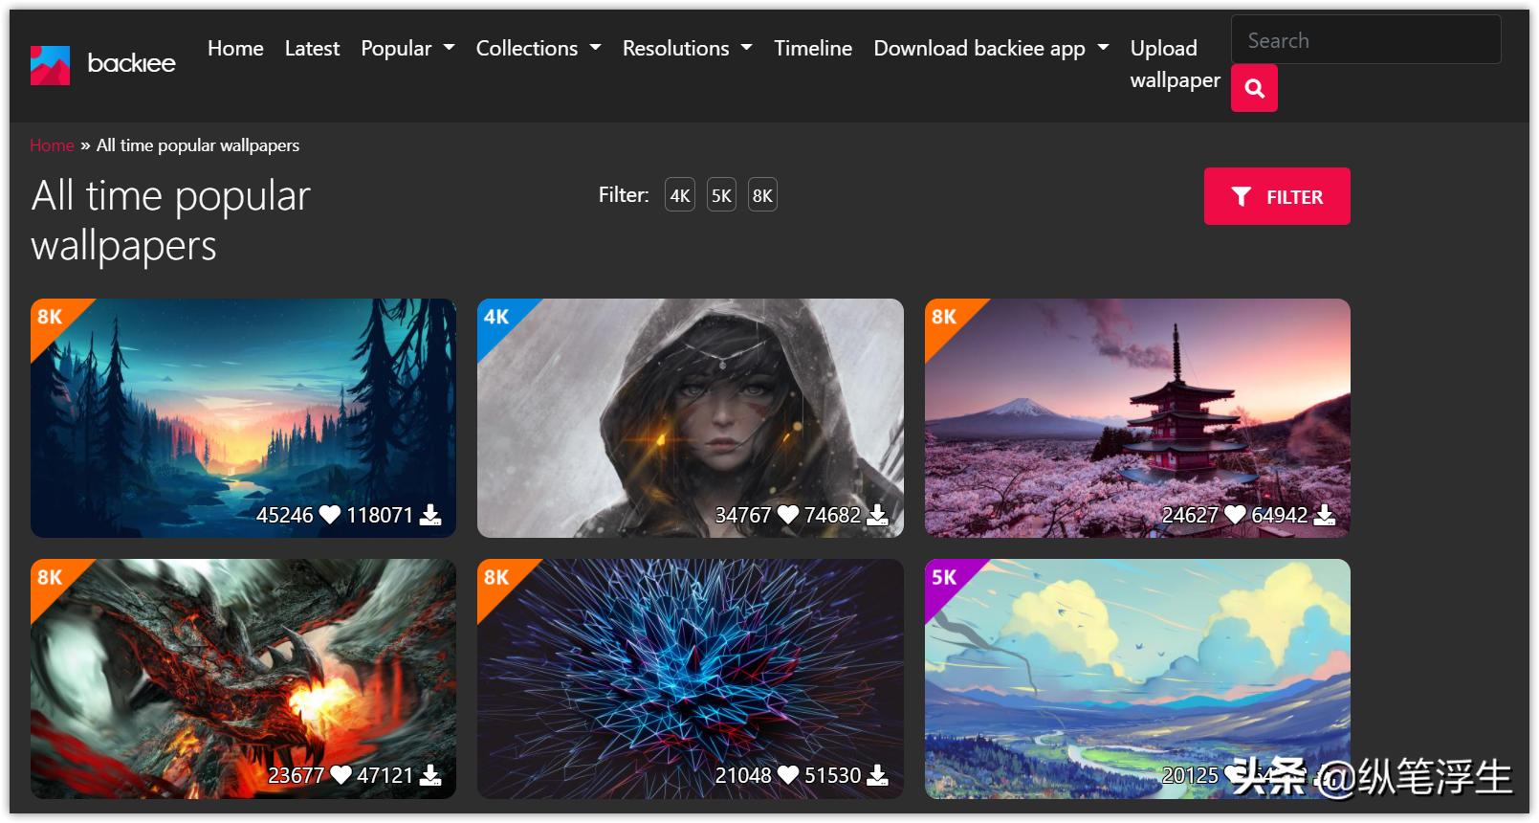Click heart icon next to 24627

pos(1235,515)
